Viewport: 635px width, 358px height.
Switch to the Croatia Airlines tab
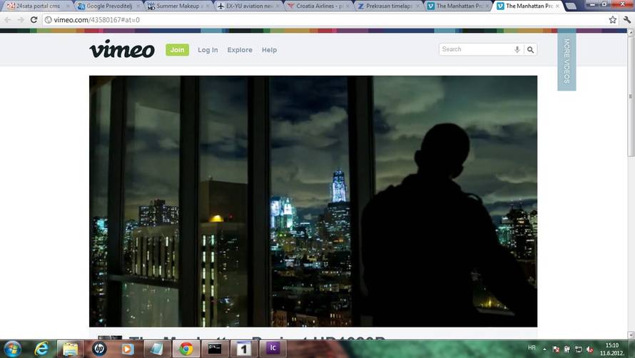click(318, 6)
